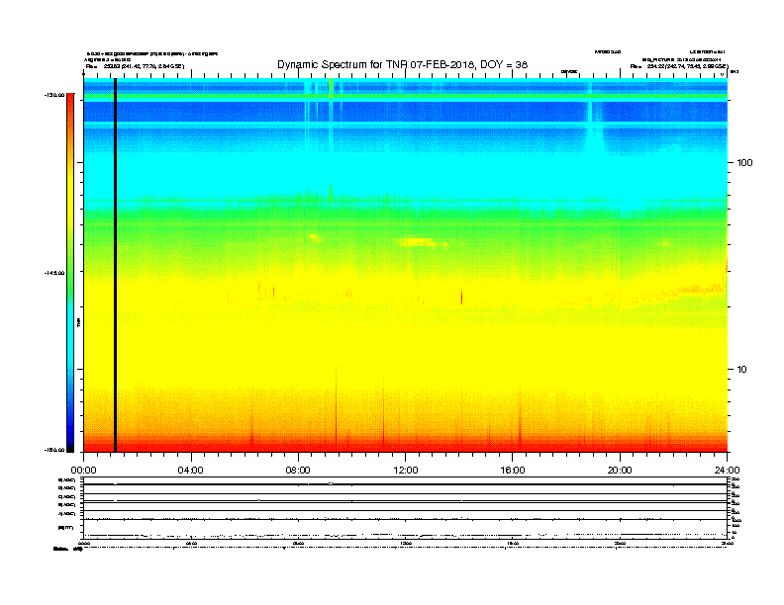784x605 pixels.
Task: Select the 00:00 time axis label
Action: click(x=83, y=471)
